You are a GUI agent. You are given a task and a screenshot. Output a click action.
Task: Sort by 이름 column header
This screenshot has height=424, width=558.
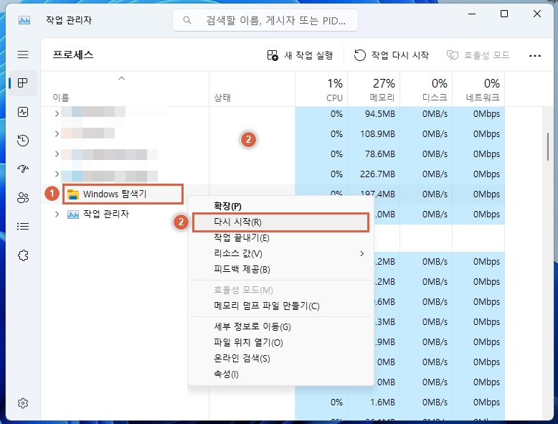[x=125, y=90]
